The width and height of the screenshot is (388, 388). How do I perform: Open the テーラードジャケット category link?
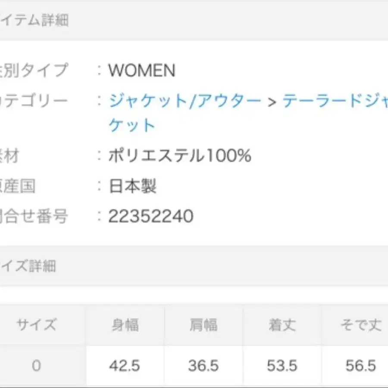tap(332, 100)
